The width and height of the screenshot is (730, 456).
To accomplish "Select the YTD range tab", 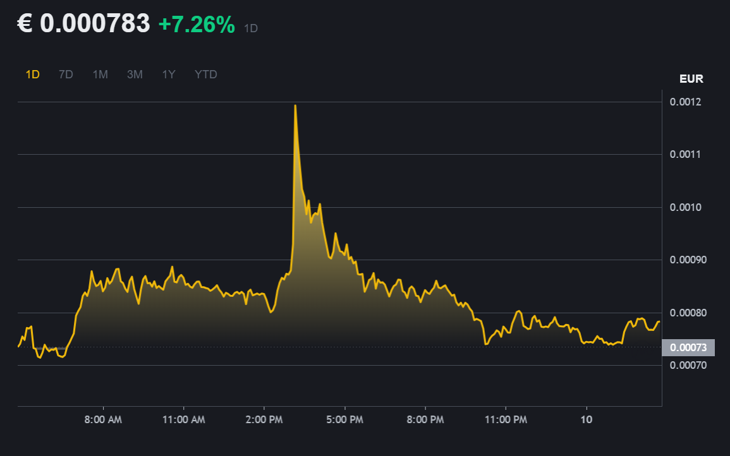I will [206, 75].
